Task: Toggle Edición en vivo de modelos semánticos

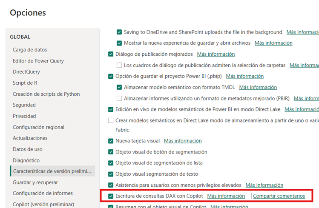Action: 111,109
